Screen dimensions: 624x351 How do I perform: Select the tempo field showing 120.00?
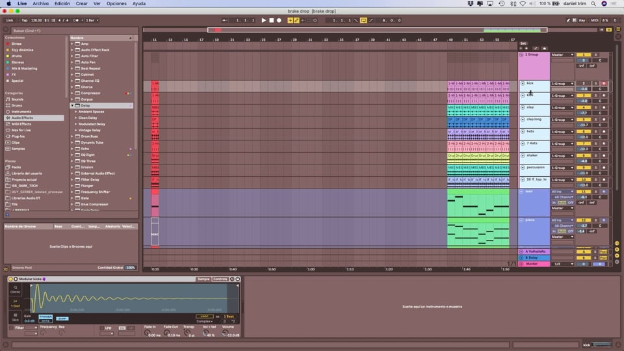tap(36, 20)
